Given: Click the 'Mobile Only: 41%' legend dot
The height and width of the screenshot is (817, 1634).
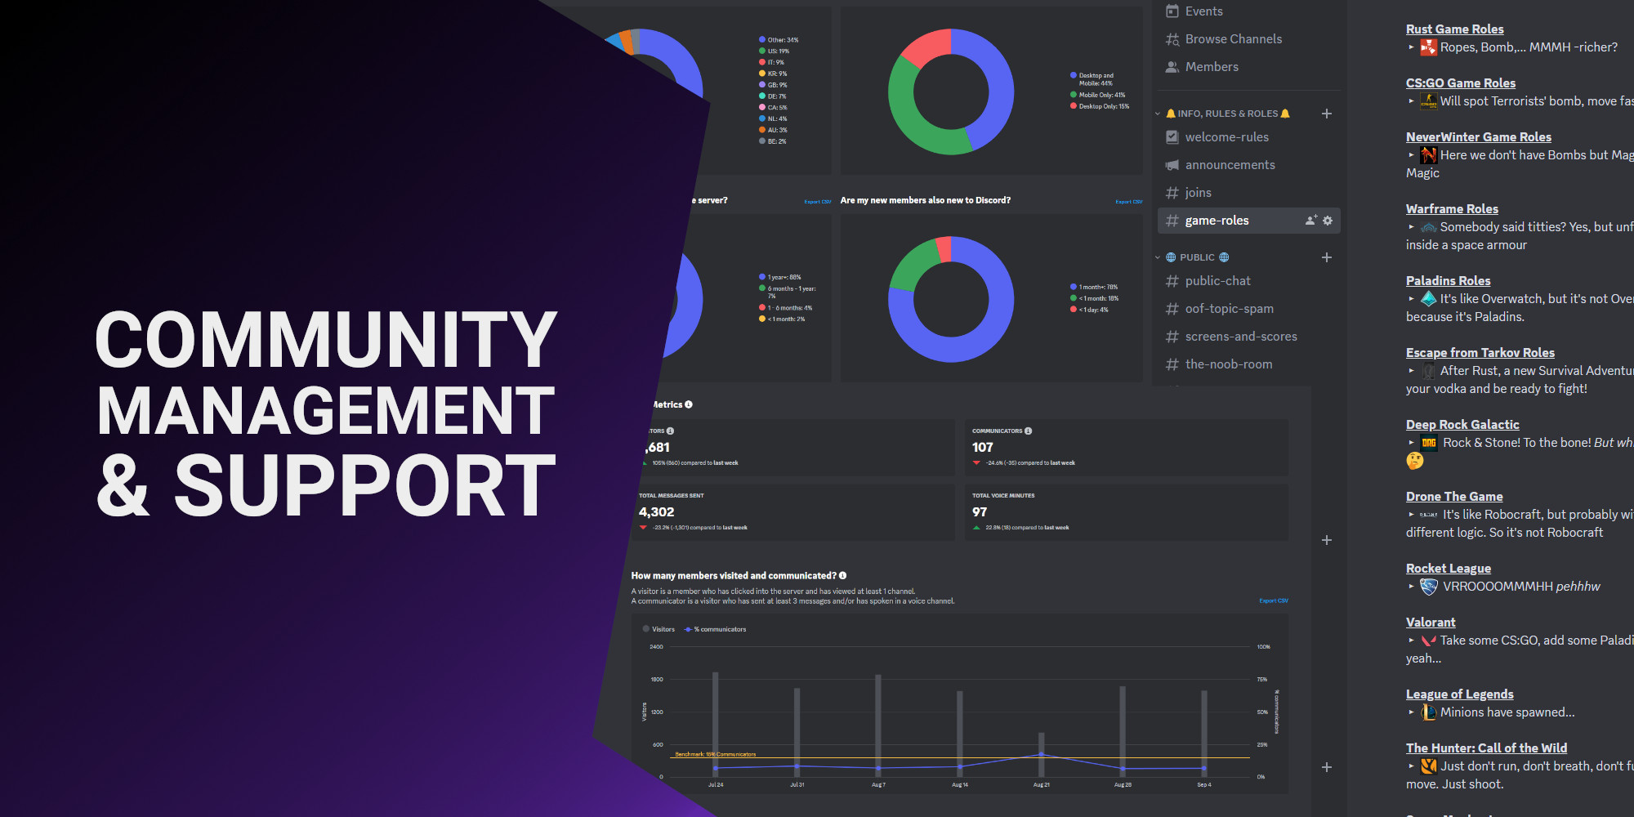Looking at the screenshot, I should click(x=1074, y=95).
